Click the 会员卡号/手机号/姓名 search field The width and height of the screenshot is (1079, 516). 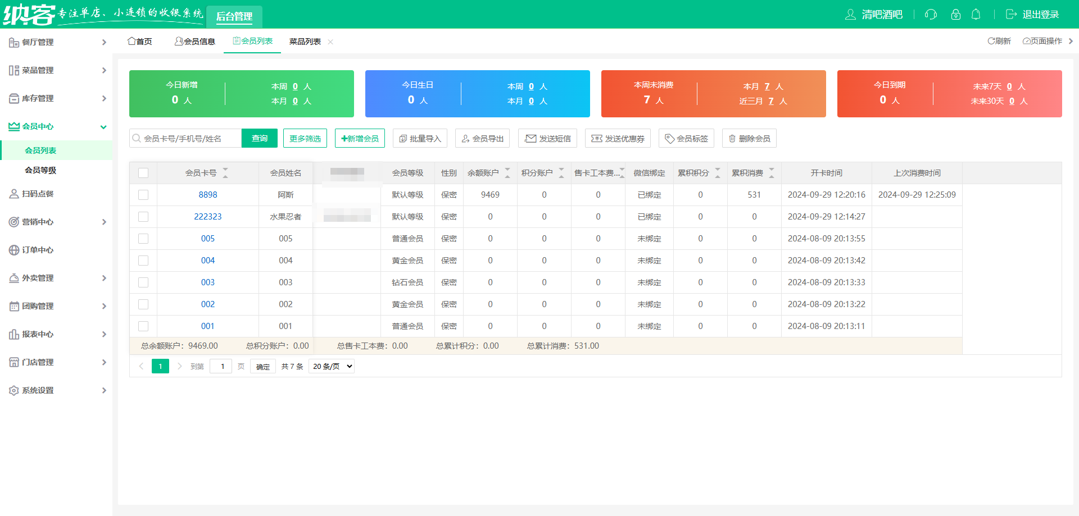[190, 138]
